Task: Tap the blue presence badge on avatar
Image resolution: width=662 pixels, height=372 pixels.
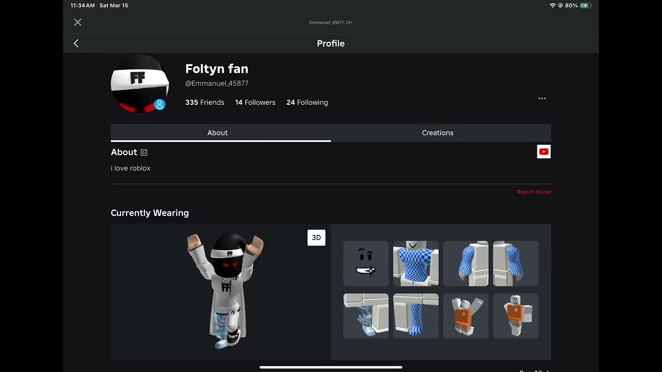Action: (160, 104)
